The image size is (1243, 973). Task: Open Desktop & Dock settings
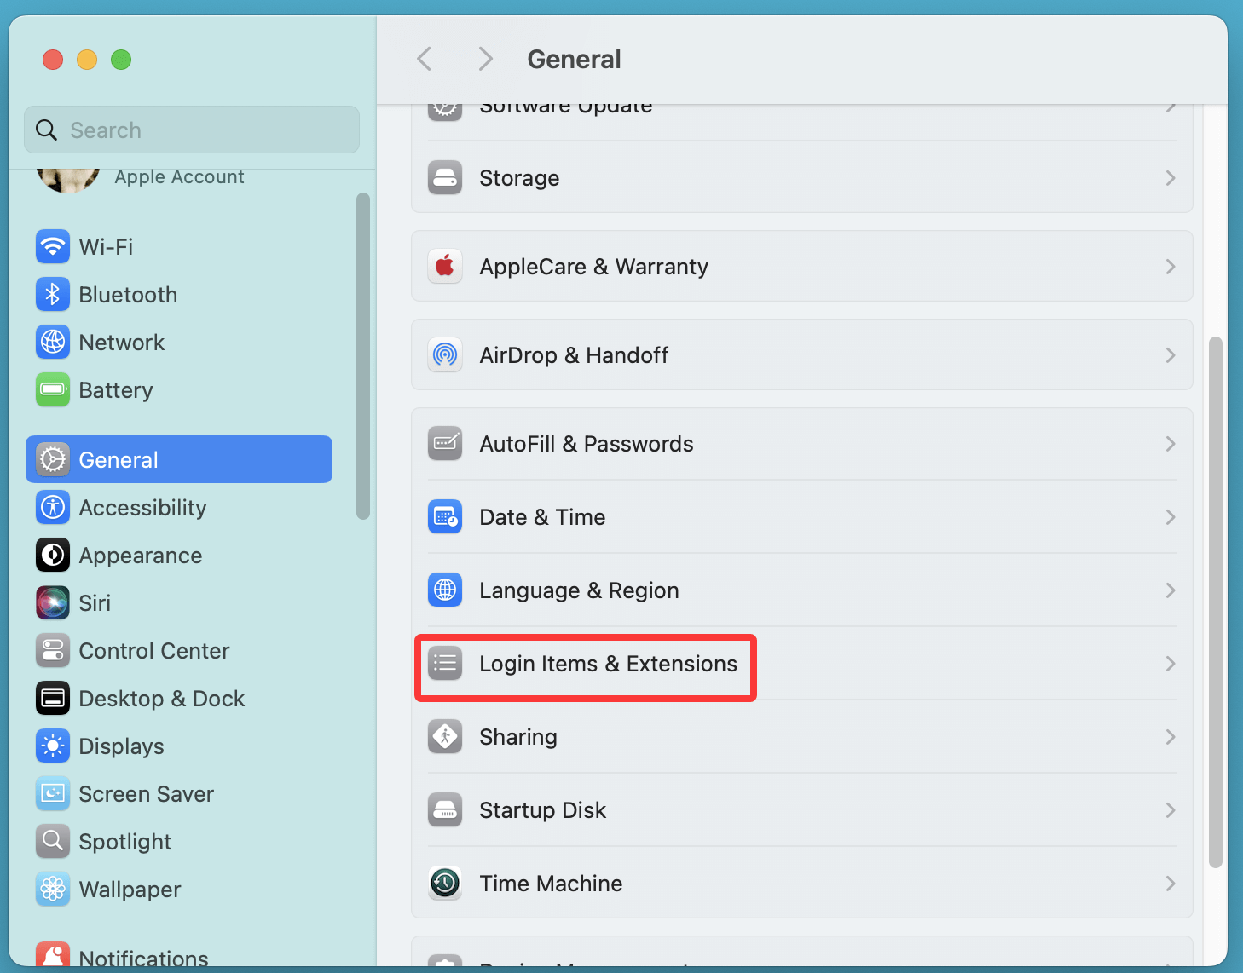coord(161,698)
